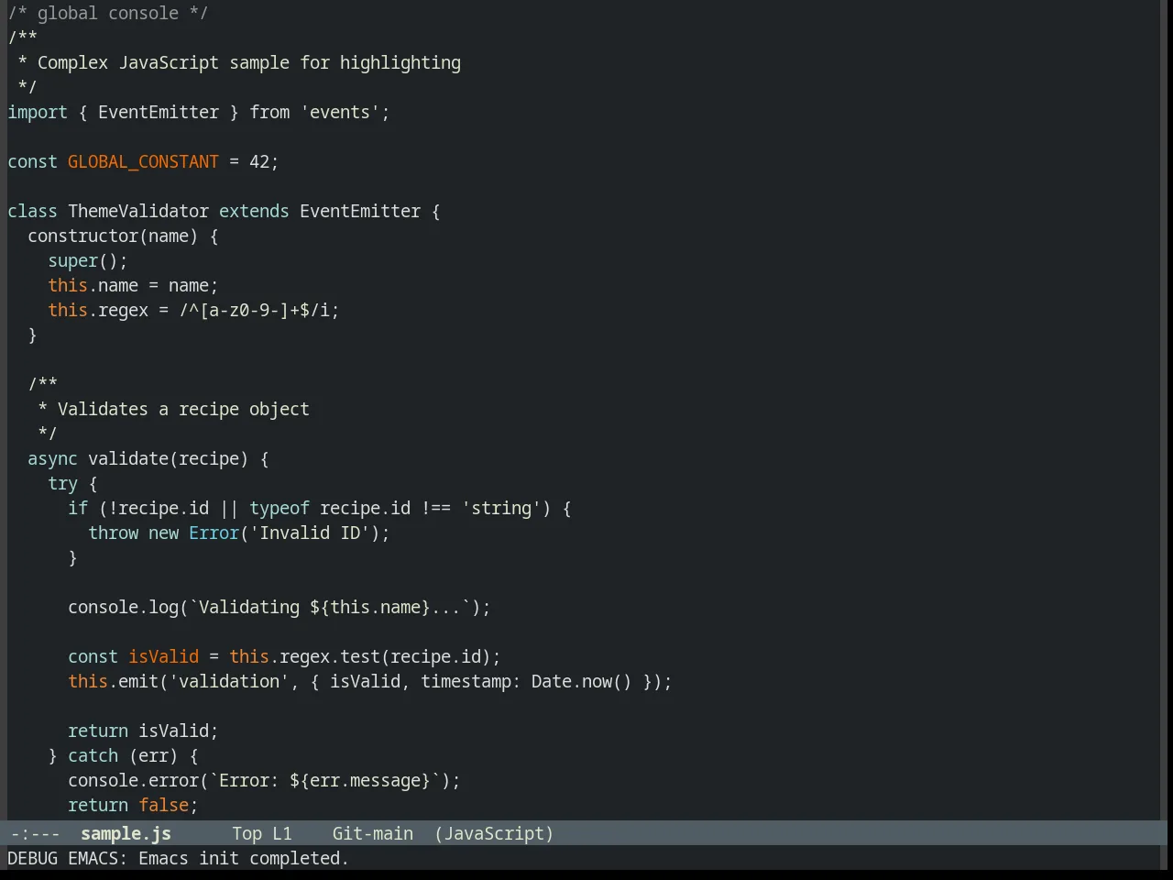Viewport: 1173px width, 880px height.
Task: Click the console.error call line
Action: tap(264, 780)
